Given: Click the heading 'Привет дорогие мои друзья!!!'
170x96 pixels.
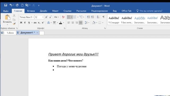Looking at the screenshot, I should click(73, 54).
